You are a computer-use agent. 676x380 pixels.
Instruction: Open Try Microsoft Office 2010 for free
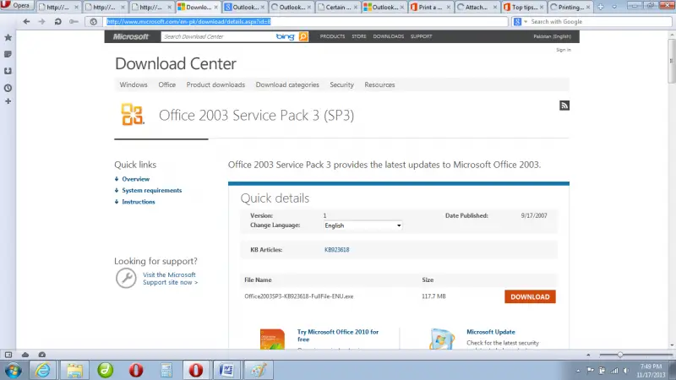tap(338, 335)
